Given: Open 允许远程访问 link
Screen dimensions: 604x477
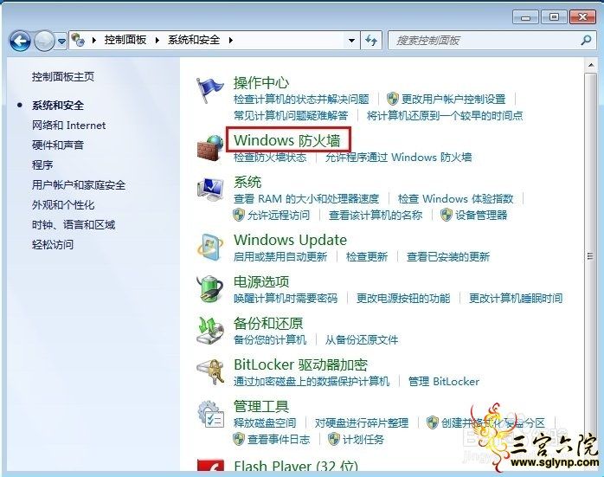Looking at the screenshot, I should pos(279,216).
